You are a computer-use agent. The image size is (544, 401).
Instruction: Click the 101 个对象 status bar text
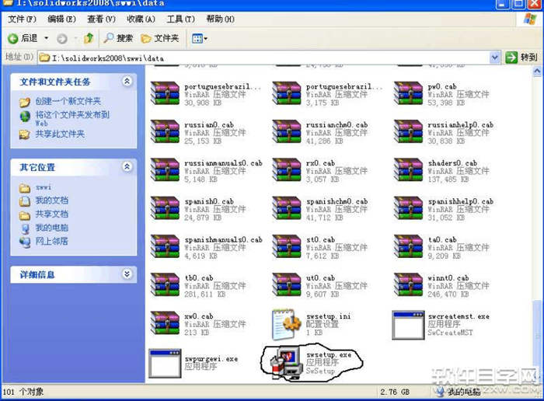pos(23,392)
